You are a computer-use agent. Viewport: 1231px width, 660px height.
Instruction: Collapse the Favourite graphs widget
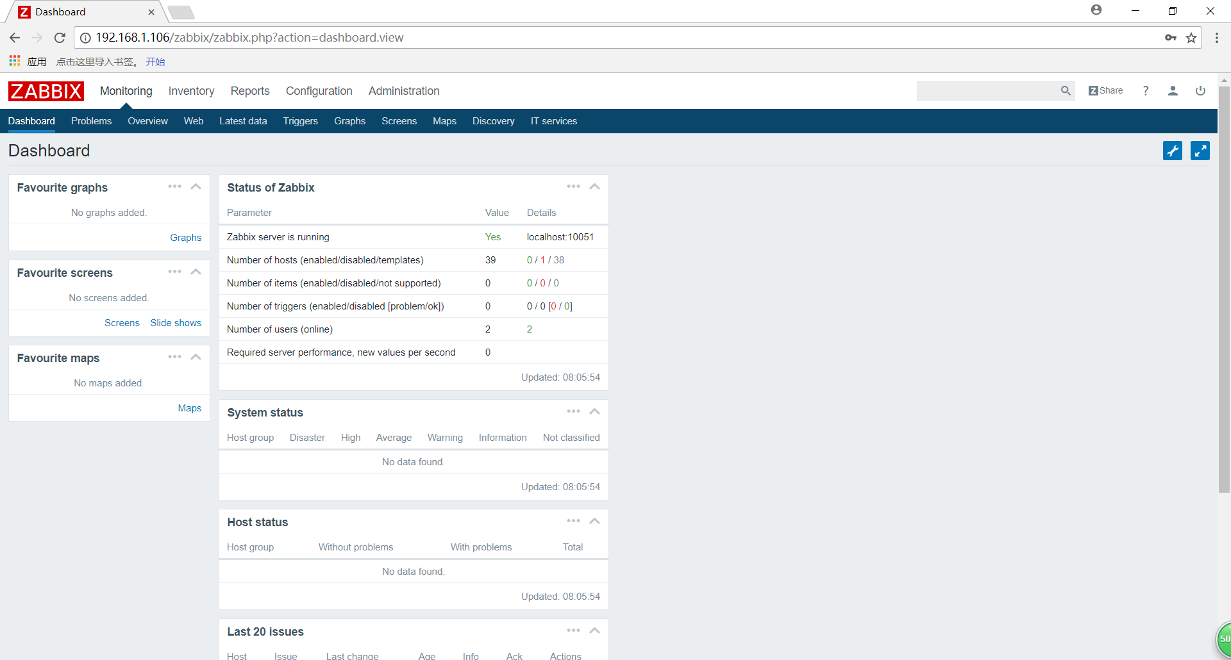click(x=196, y=186)
